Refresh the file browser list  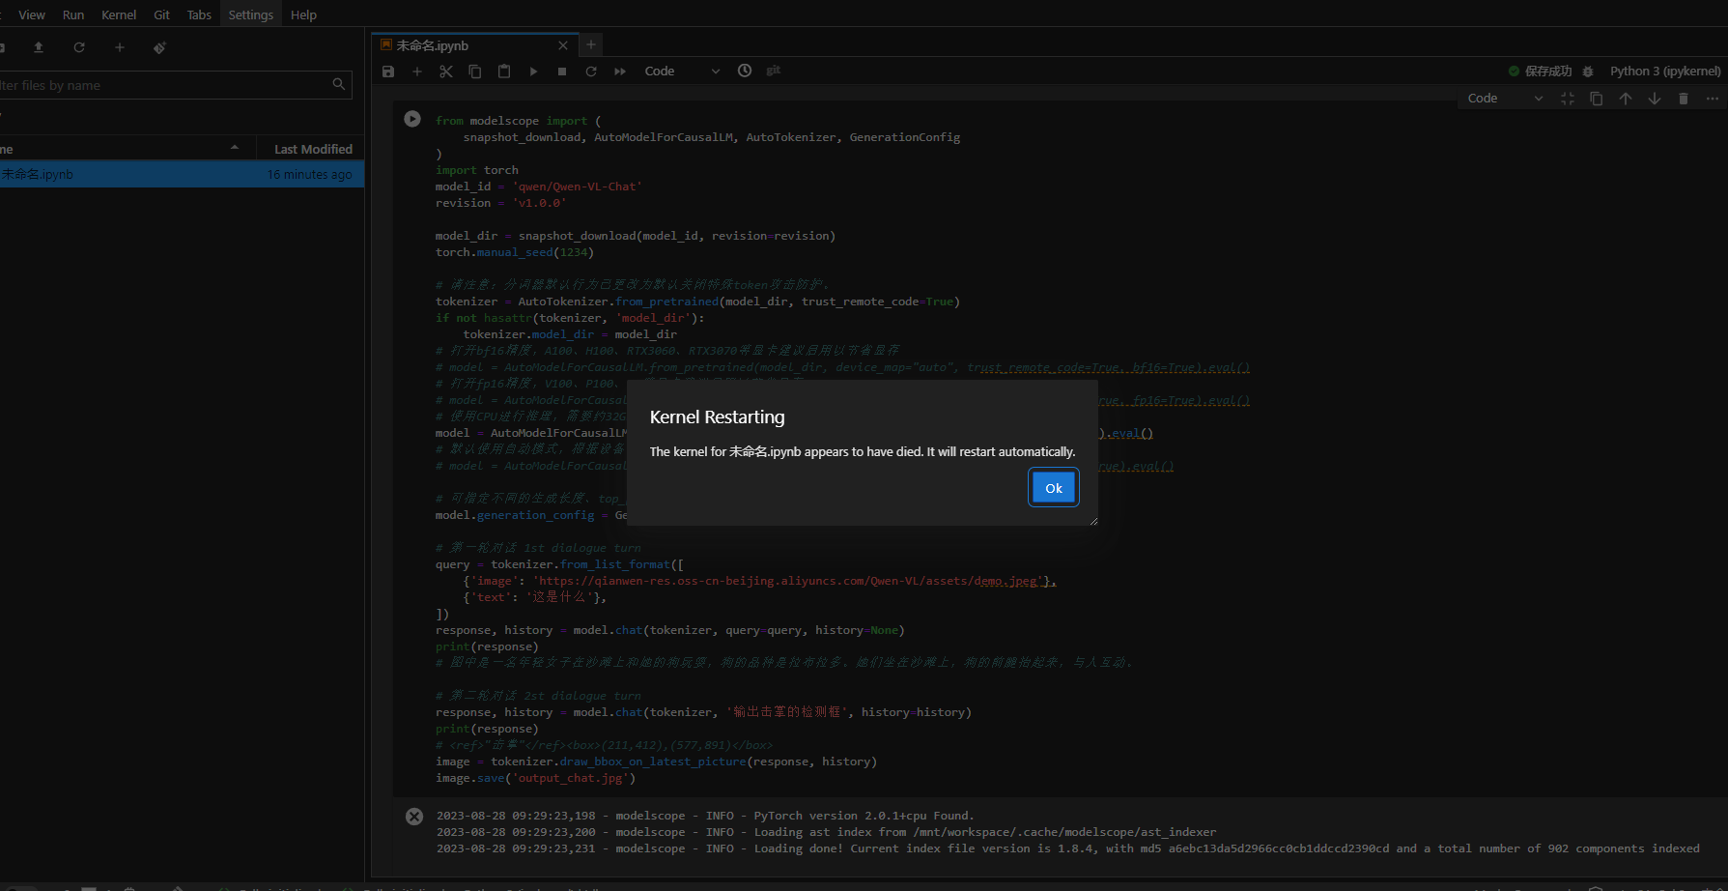click(x=79, y=47)
